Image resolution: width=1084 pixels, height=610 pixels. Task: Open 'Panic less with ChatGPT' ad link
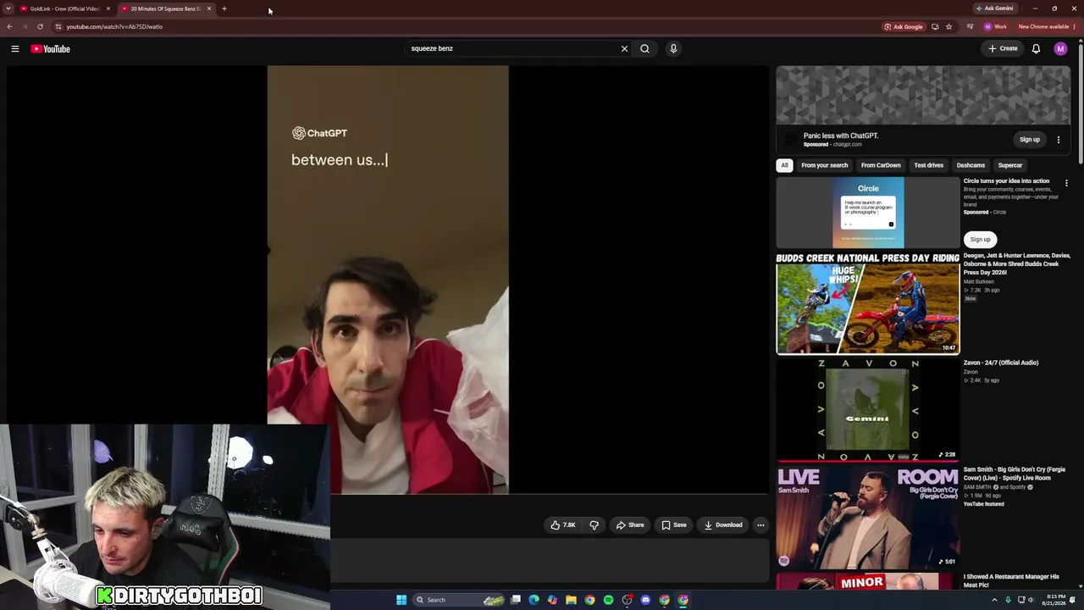click(841, 136)
